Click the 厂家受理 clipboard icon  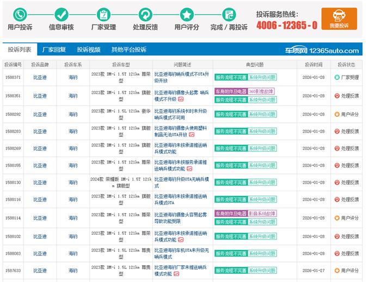(x=102, y=14)
